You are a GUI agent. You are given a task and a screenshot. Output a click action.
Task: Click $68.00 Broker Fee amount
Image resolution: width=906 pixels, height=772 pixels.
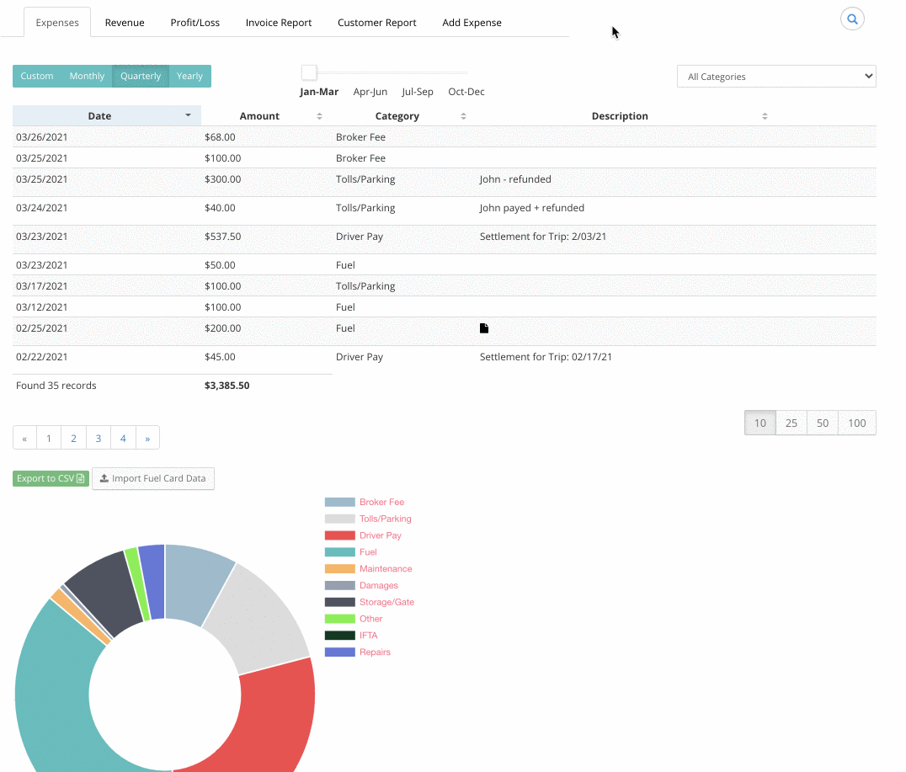tap(220, 137)
